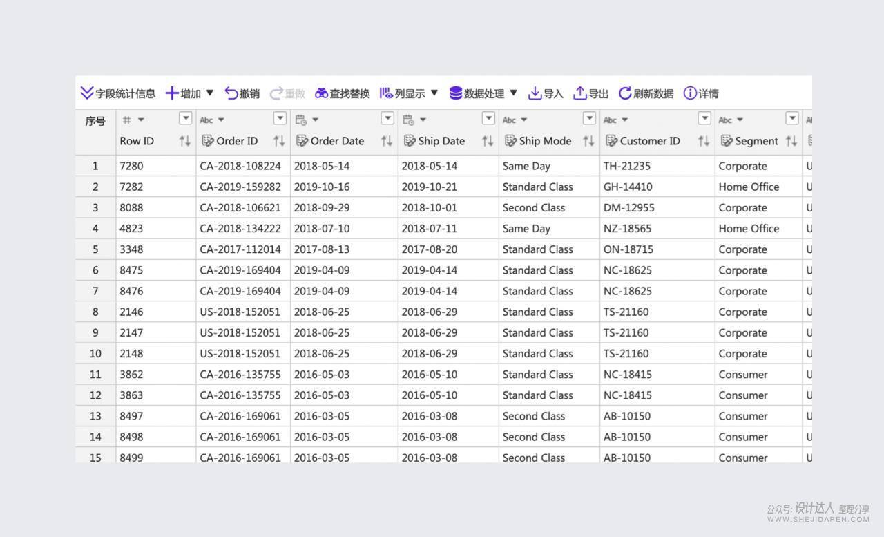Click 撤销 to undo the last action
The image size is (884, 537).
click(x=242, y=93)
